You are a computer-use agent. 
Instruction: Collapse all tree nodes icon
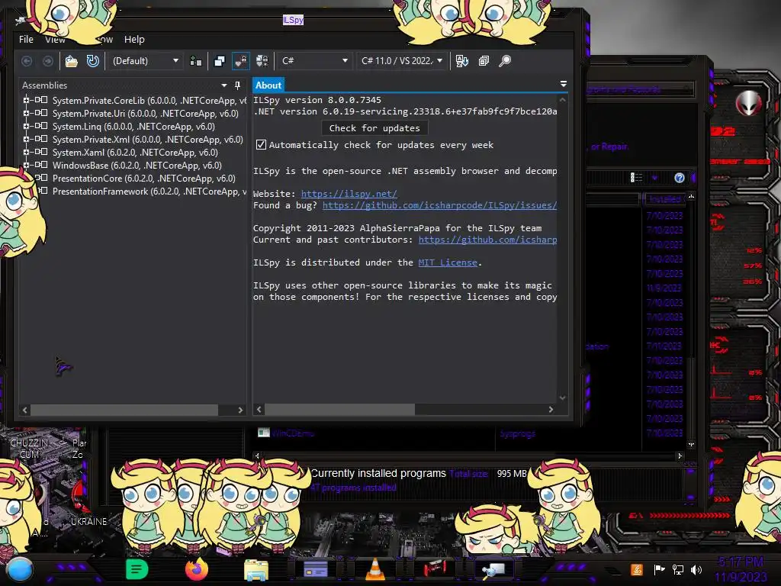[x=484, y=61]
